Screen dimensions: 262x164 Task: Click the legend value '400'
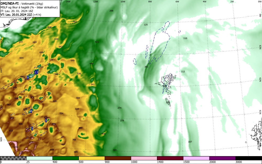55,162
